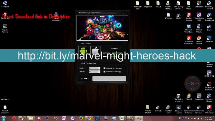
Task: Open the Fallout 2 shortcut
Action: [x=189, y=97]
